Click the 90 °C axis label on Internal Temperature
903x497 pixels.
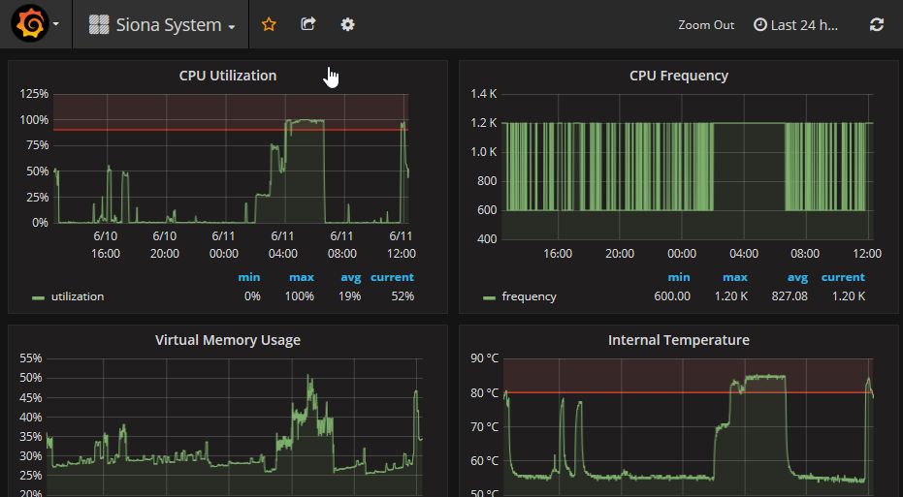[x=484, y=358]
